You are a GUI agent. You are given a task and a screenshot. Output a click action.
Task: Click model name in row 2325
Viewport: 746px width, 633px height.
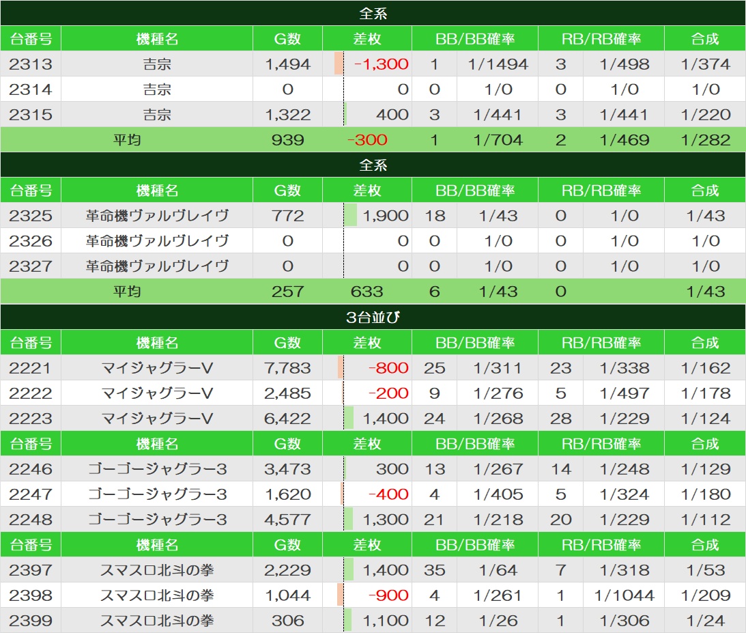[x=157, y=216]
